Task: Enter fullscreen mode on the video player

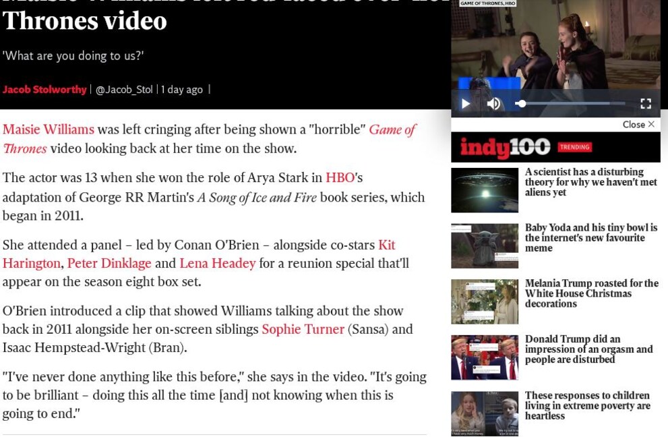Action: pos(646,104)
